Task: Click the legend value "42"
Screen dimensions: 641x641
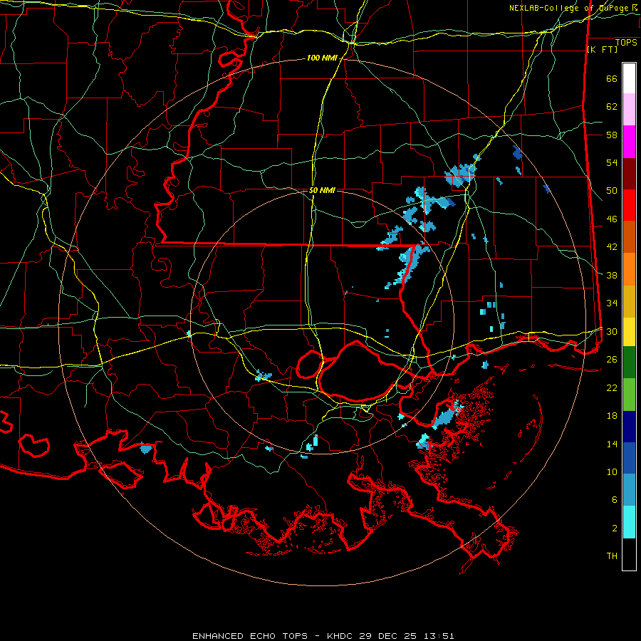Action: coord(612,247)
